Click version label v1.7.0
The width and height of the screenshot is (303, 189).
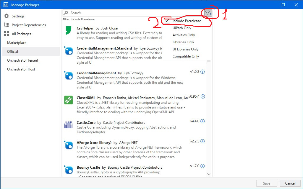point(195,166)
